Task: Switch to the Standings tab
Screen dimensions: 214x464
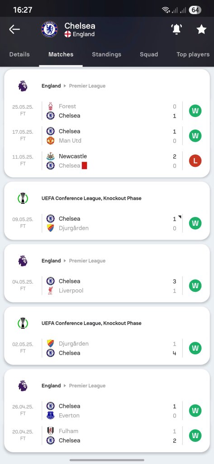Action: pos(106,54)
